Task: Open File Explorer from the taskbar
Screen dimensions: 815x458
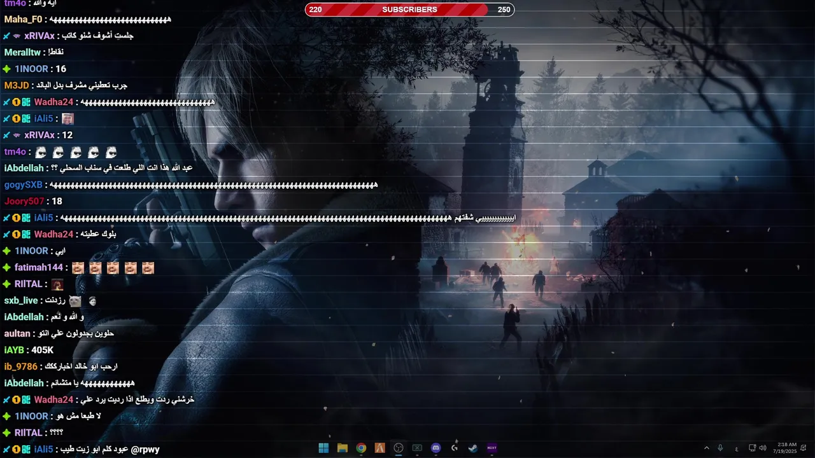Action: [x=342, y=448]
